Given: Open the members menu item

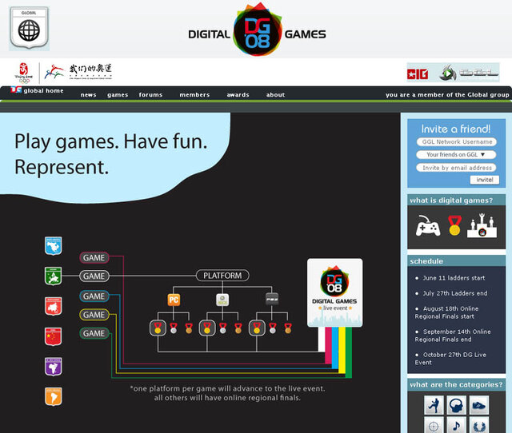Looking at the screenshot, I should pyautogui.click(x=194, y=95).
